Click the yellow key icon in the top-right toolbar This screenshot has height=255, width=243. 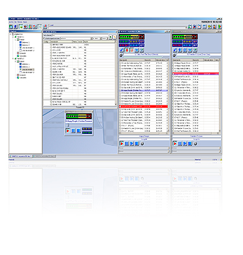pos(209,27)
